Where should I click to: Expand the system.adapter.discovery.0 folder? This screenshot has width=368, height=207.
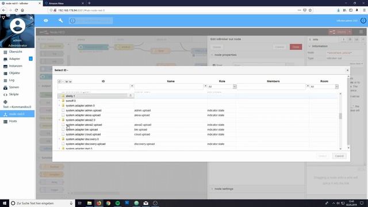tap(59, 139)
